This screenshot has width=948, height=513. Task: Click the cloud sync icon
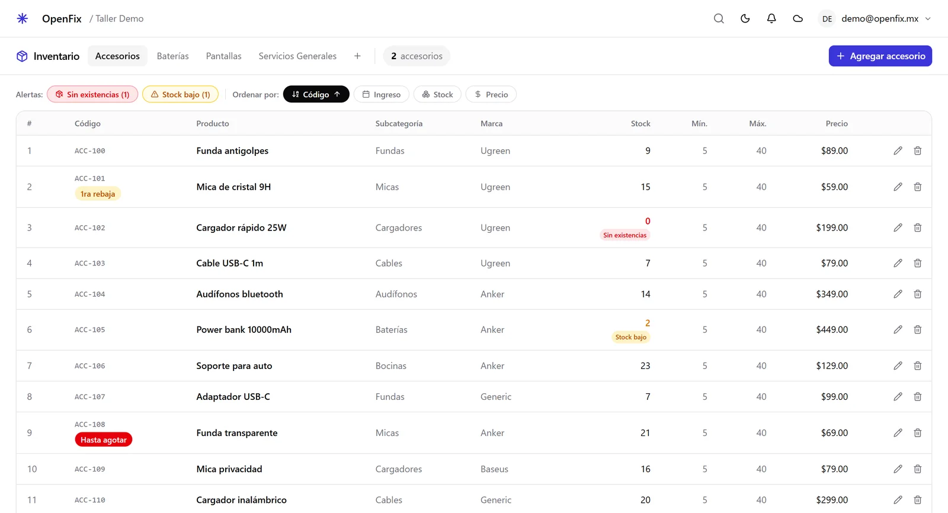798,18
